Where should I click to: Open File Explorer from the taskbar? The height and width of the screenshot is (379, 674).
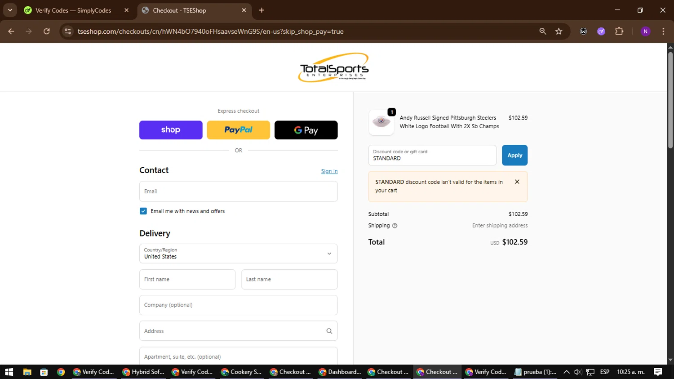click(x=27, y=372)
